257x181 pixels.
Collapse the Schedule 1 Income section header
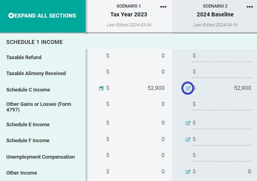coord(34,42)
